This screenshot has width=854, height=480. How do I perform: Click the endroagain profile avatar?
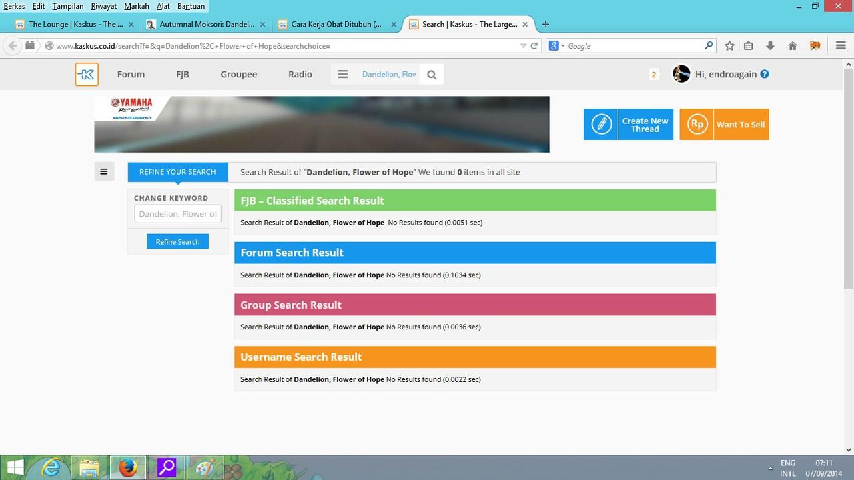pos(681,74)
